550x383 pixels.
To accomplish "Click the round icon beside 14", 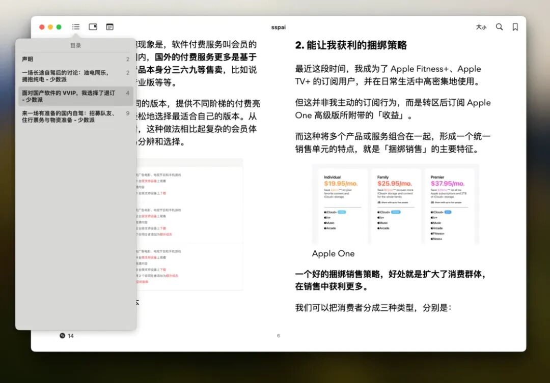I will 63,336.
